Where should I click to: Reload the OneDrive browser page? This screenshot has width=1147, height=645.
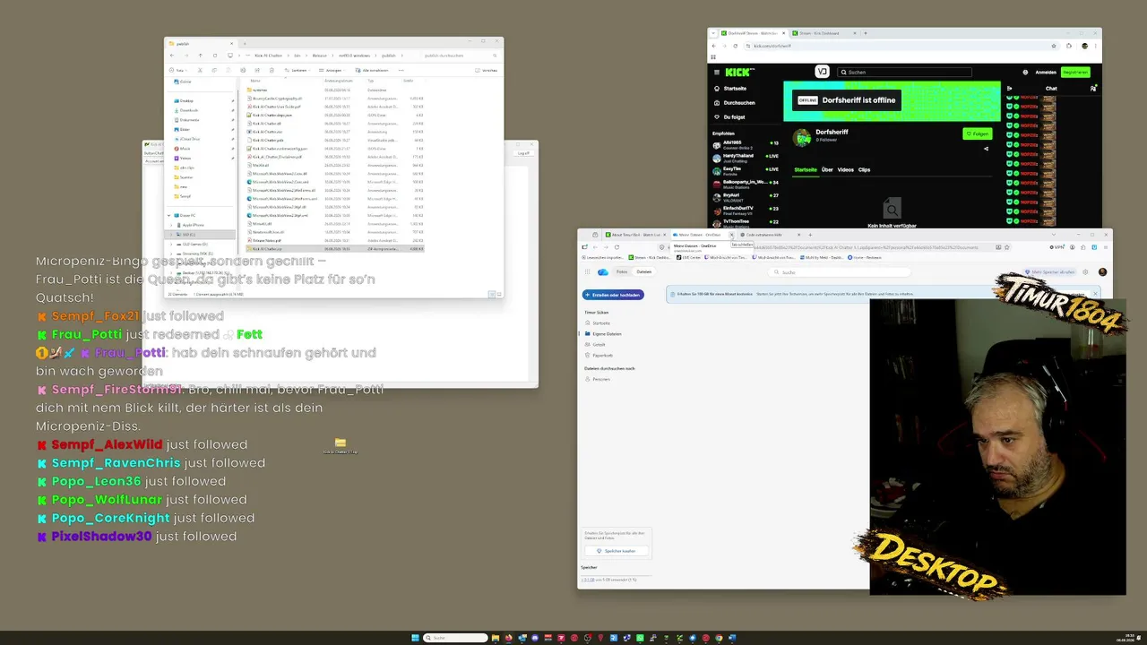[x=617, y=247]
